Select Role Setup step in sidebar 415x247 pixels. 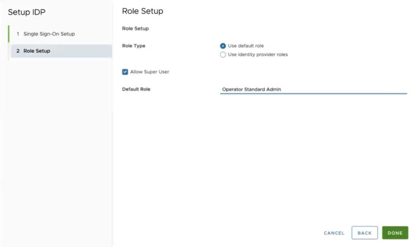click(37, 51)
